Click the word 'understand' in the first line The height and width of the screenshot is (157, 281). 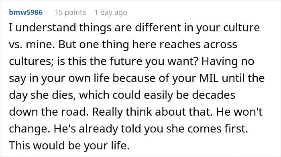(x=46, y=28)
